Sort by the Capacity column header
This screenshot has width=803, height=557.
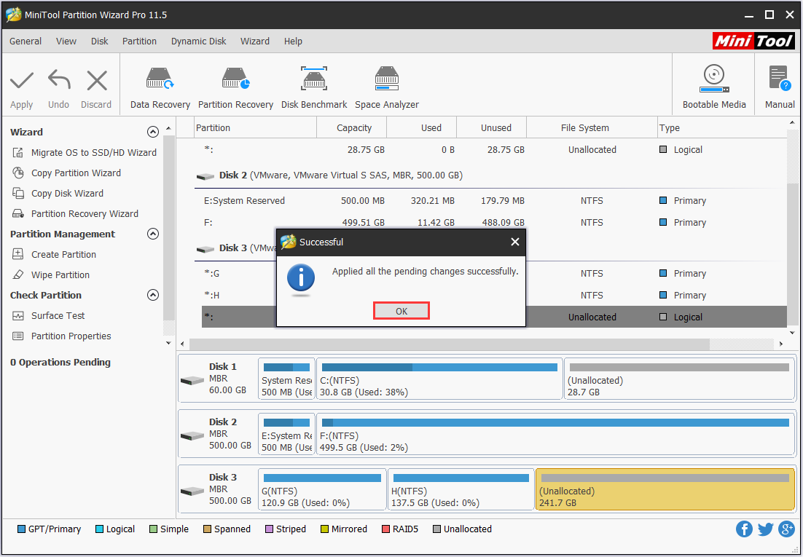click(352, 128)
